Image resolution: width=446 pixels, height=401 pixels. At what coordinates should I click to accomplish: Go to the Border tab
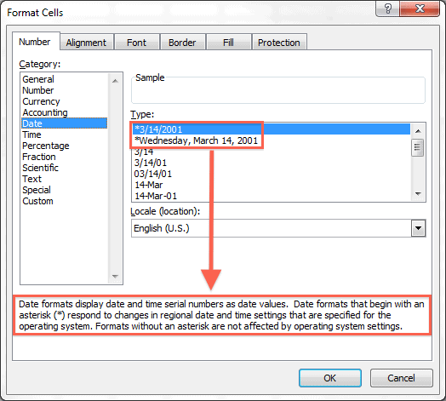click(x=182, y=43)
